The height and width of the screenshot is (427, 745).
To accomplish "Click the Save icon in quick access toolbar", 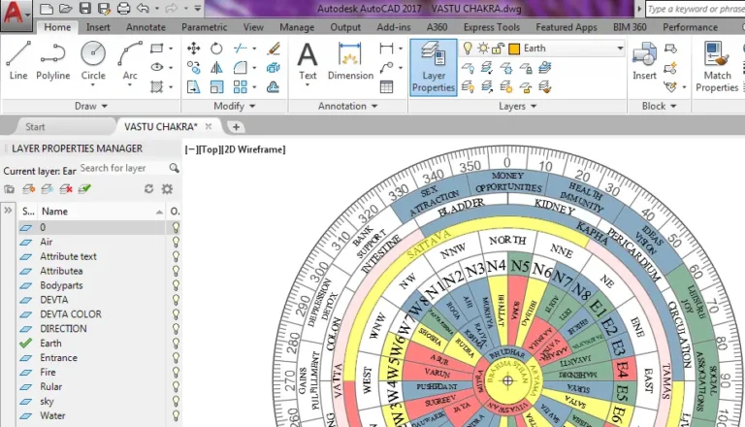I will click(85, 8).
